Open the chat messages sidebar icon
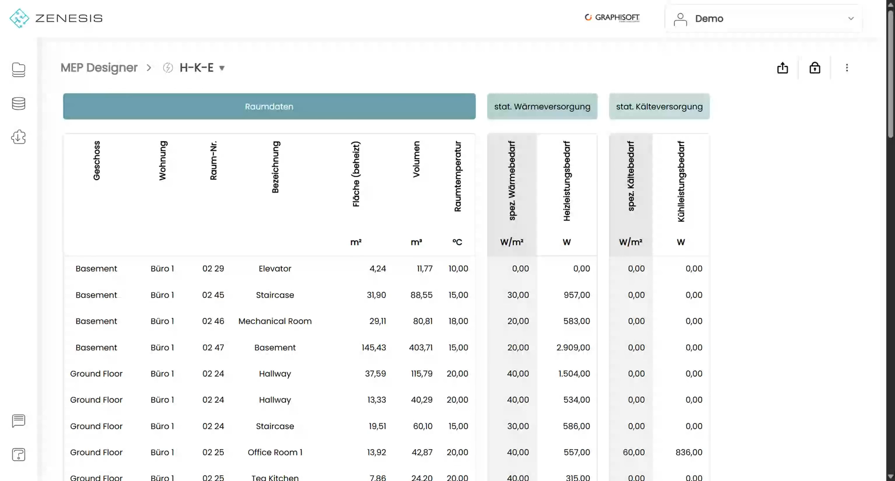This screenshot has height=481, width=895. click(18, 421)
